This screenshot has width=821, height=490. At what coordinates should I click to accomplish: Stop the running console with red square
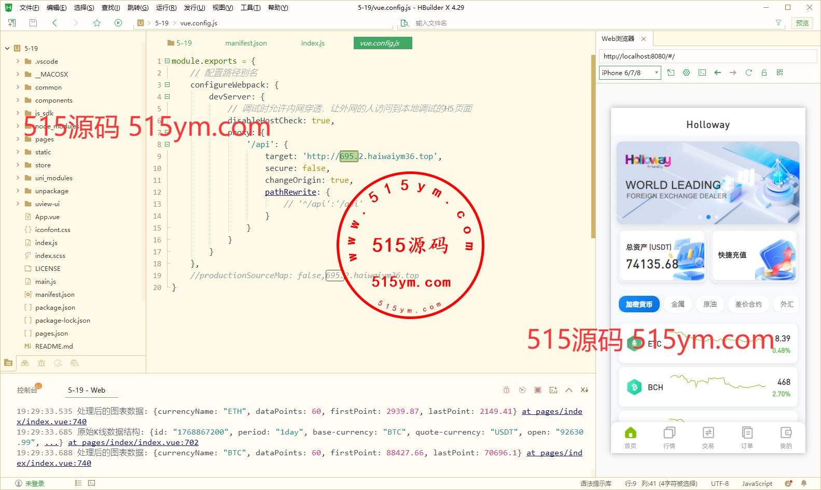tap(538, 390)
